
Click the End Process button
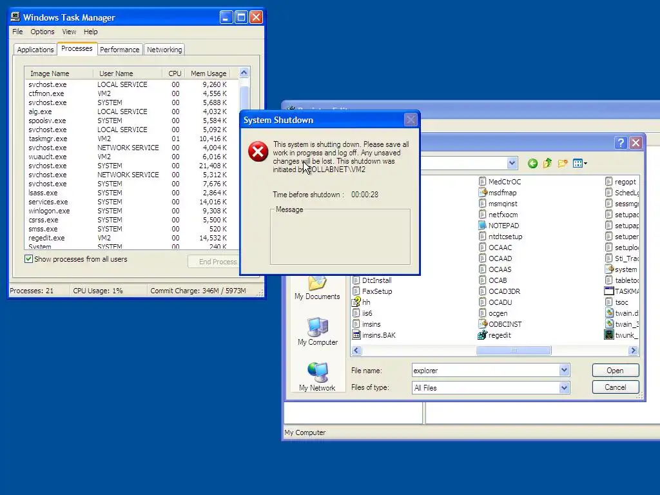[x=214, y=262]
